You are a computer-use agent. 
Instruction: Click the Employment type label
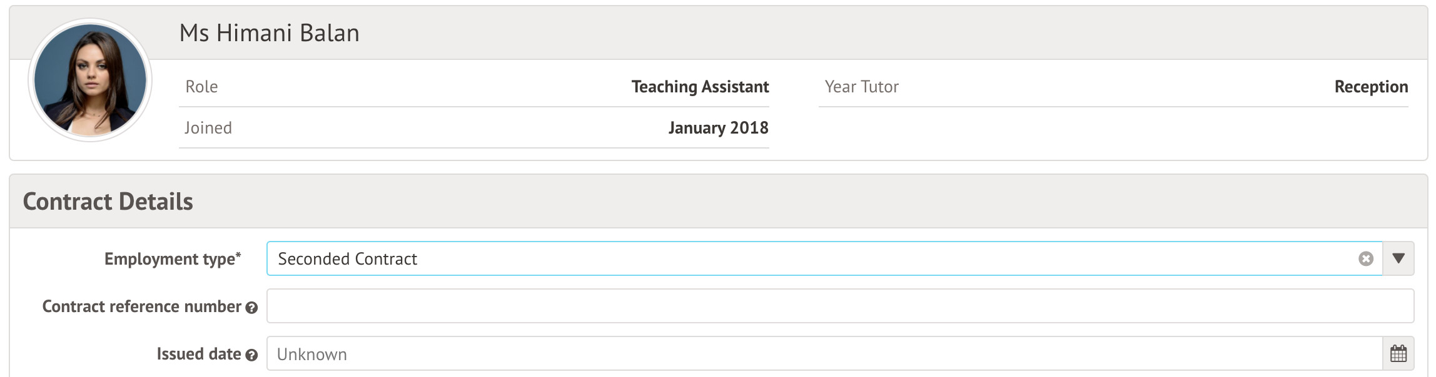click(173, 259)
